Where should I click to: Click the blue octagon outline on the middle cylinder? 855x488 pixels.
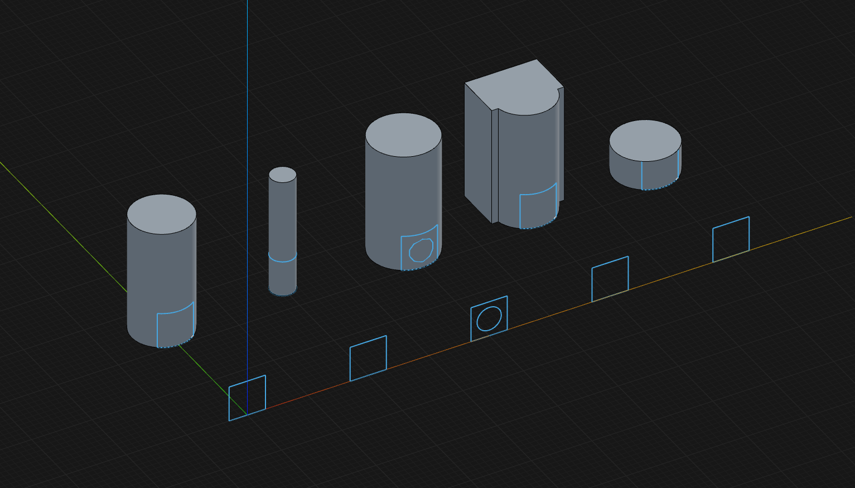[x=421, y=250]
